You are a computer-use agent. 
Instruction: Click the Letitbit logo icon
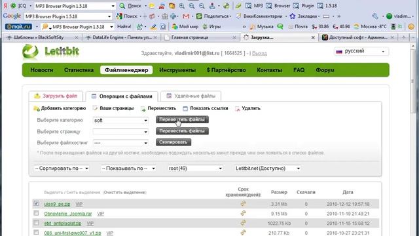point(30,52)
